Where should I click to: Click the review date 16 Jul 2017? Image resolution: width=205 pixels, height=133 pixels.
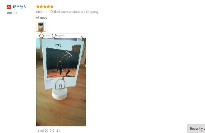click(48, 131)
